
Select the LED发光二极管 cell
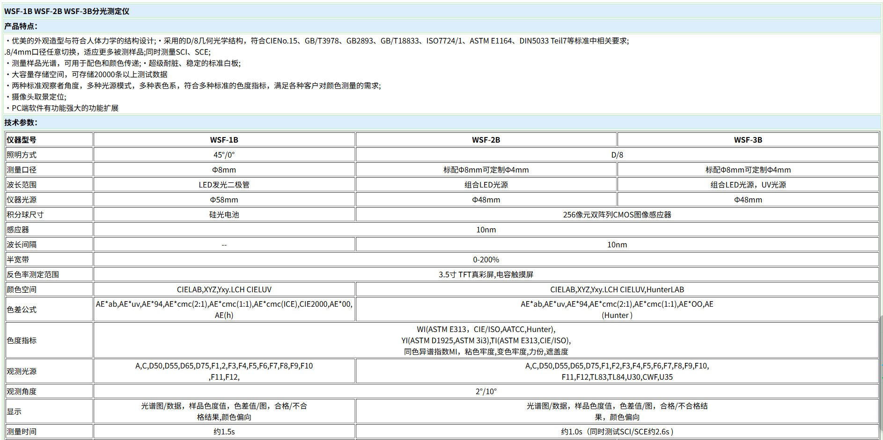pos(224,185)
